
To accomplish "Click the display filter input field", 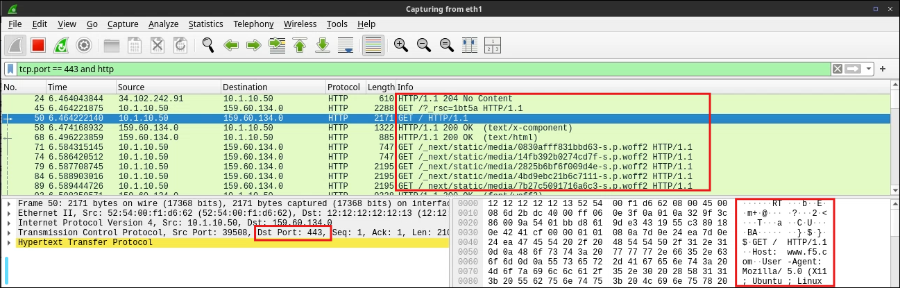I will click(x=423, y=69).
